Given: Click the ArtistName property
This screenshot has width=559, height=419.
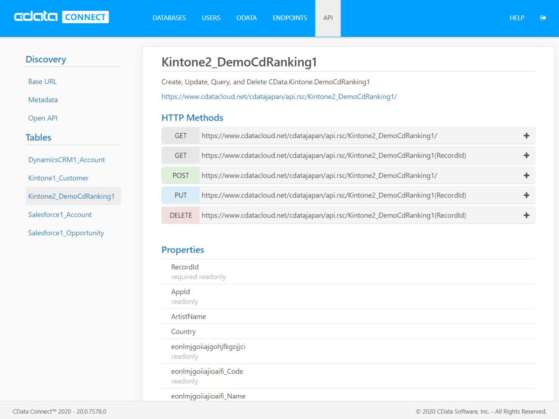Looking at the screenshot, I should [x=188, y=317].
